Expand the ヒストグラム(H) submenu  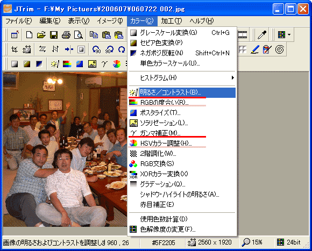[x=182, y=78]
